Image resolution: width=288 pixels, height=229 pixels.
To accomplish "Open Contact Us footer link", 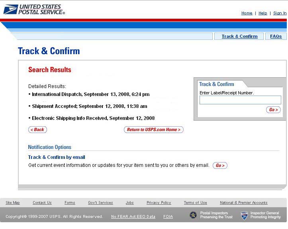I will tap(42, 203).
